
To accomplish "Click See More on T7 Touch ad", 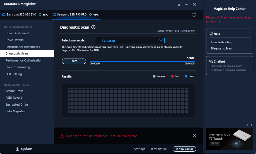I will 215,144.
